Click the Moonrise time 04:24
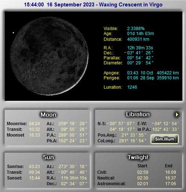The width and height of the screenshot is (186, 192). click(35, 124)
